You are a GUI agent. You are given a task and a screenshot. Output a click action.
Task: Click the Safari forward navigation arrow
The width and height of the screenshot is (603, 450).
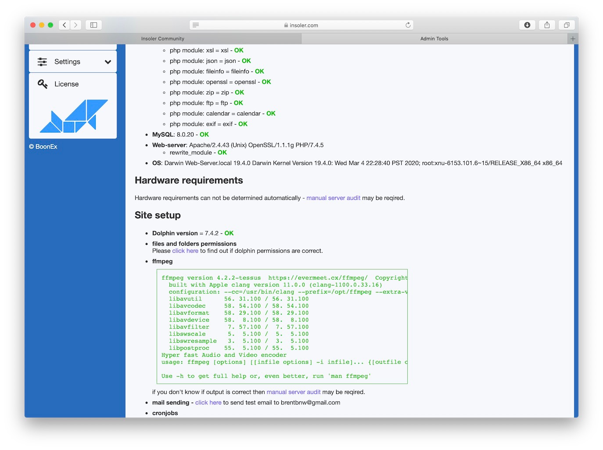point(76,25)
